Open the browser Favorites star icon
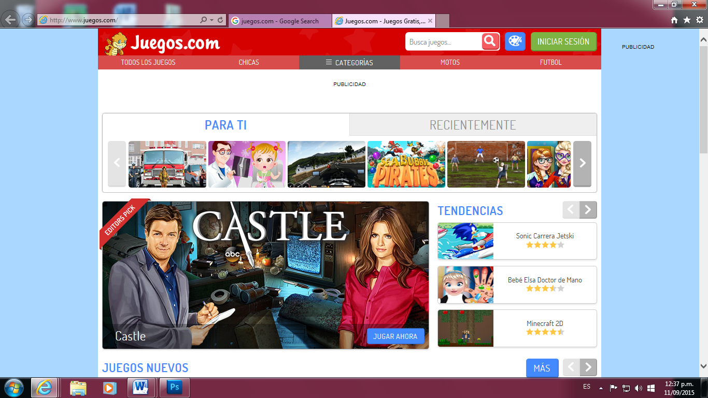 coord(687,20)
